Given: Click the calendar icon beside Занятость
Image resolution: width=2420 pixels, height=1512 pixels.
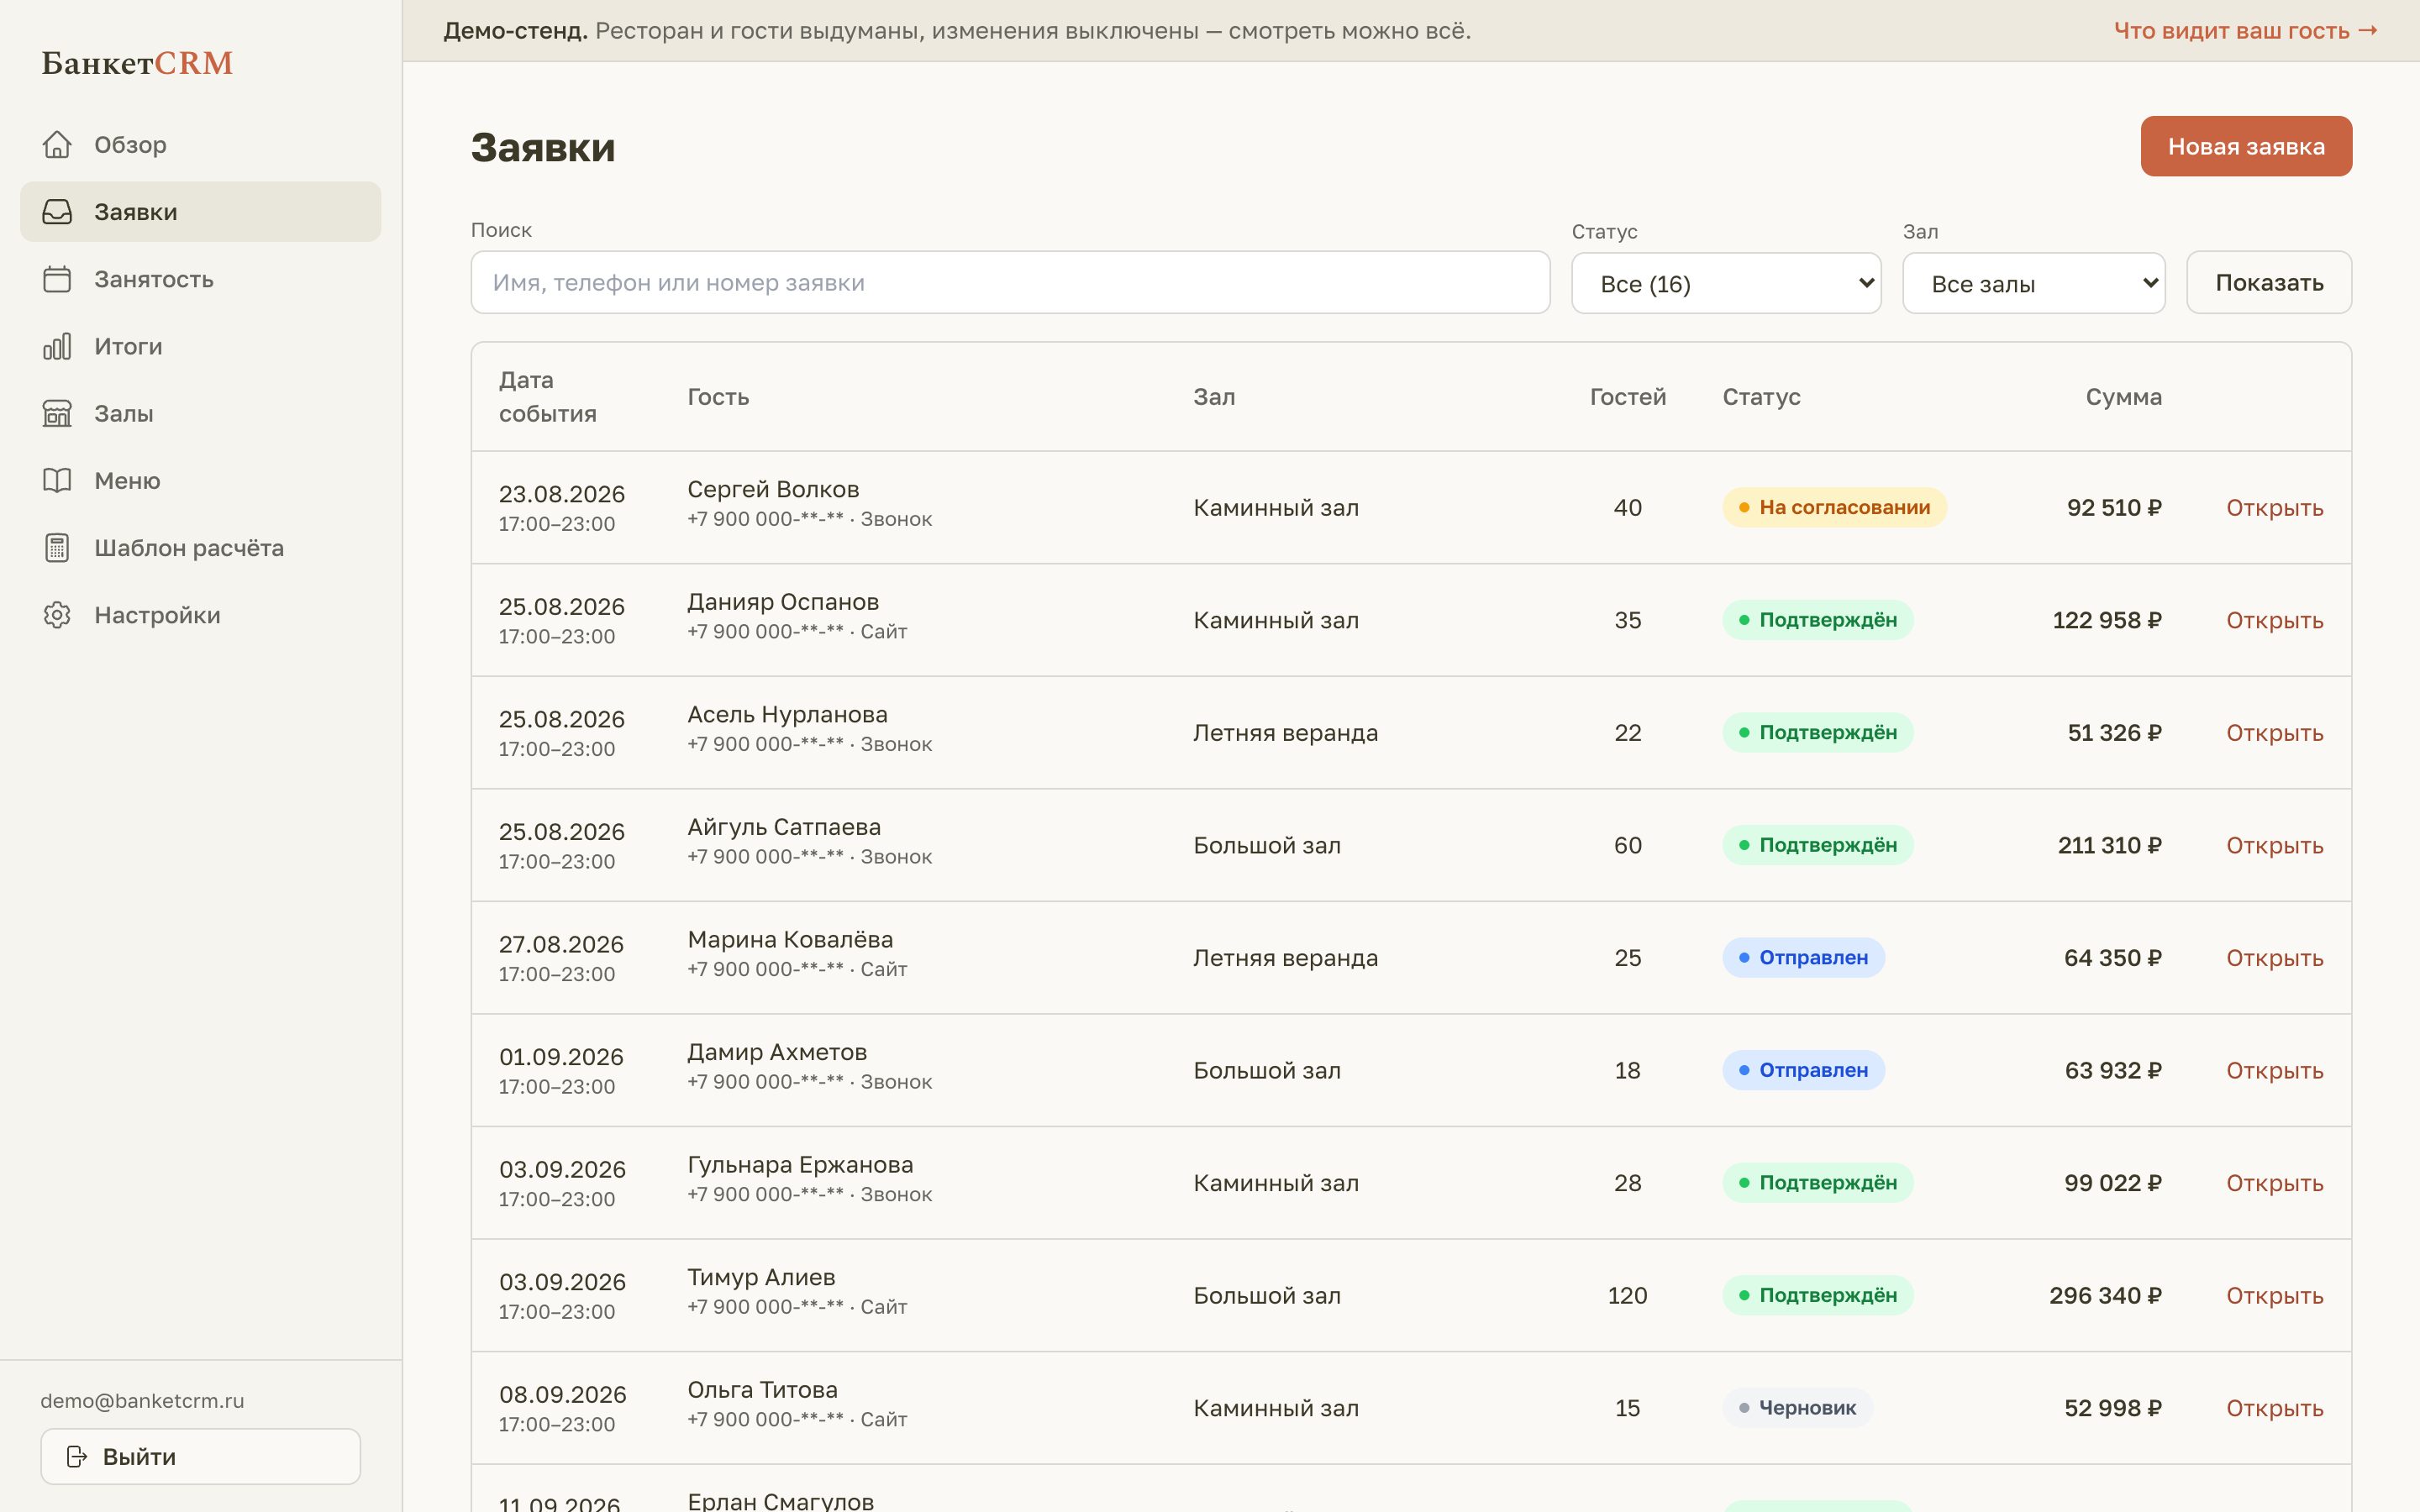Looking at the screenshot, I should (57, 279).
